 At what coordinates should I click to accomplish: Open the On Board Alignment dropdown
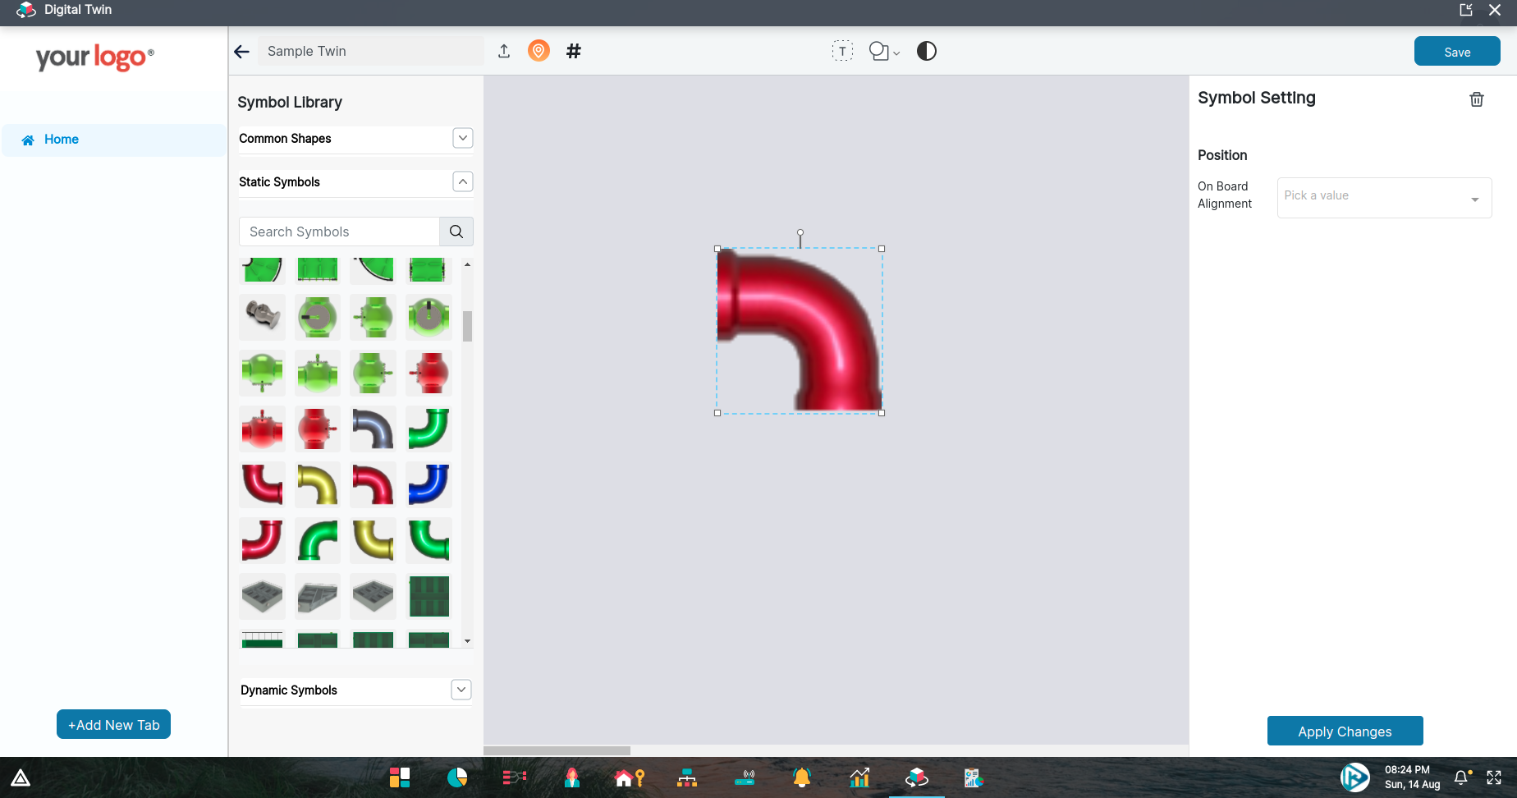pos(1383,197)
